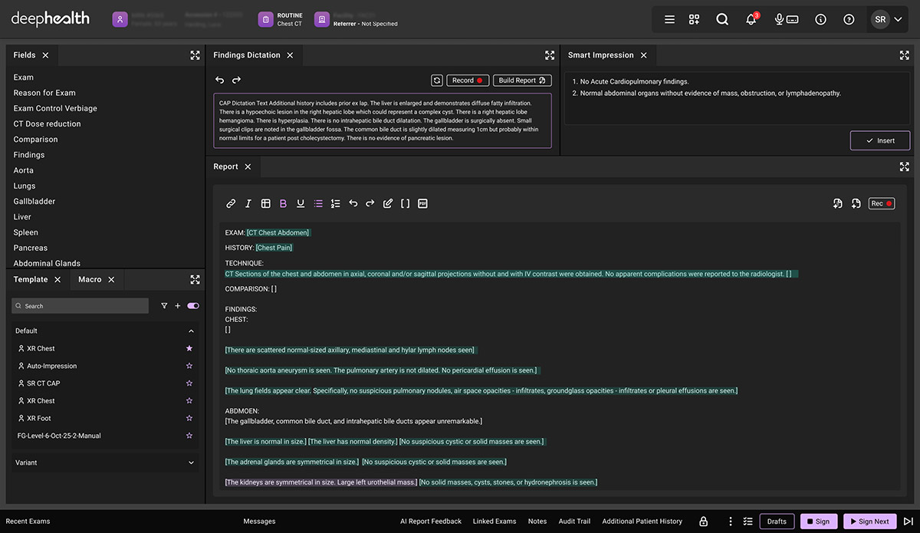920x533 pixels.
Task: Click the Rec button in Report toolbar
Action: click(x=882, y=203)
